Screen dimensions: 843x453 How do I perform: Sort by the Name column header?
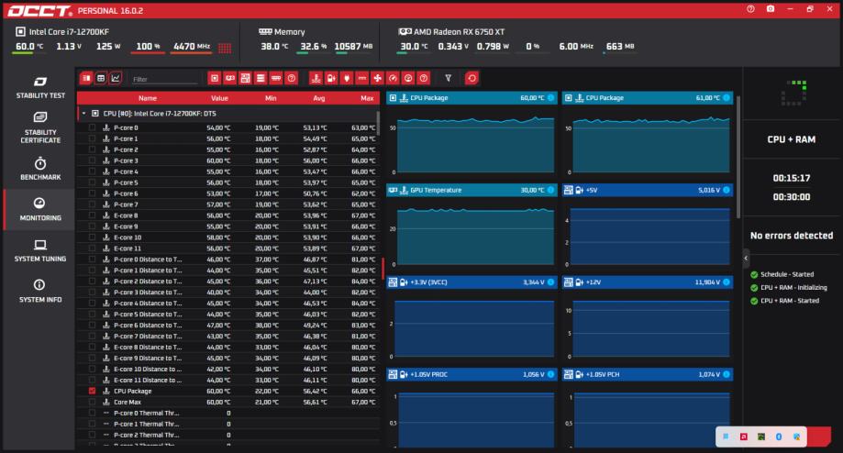click(148, 98)
